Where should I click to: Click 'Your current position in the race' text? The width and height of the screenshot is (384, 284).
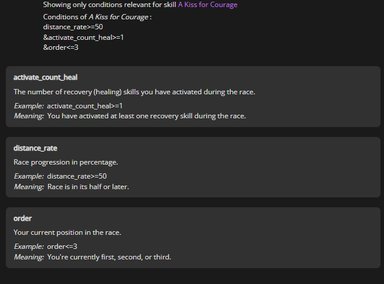pos(67,232)
